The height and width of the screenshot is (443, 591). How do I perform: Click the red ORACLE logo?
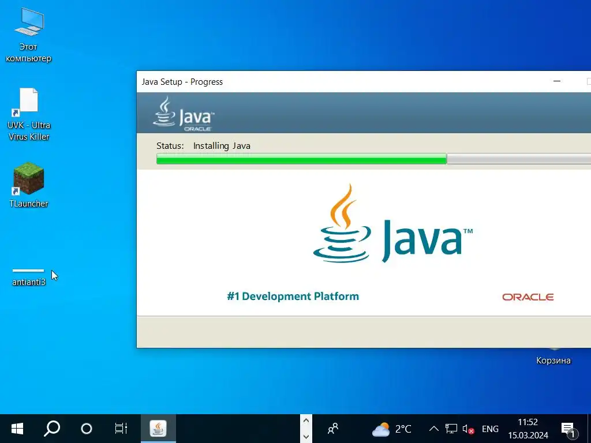[x=528, y=297]
